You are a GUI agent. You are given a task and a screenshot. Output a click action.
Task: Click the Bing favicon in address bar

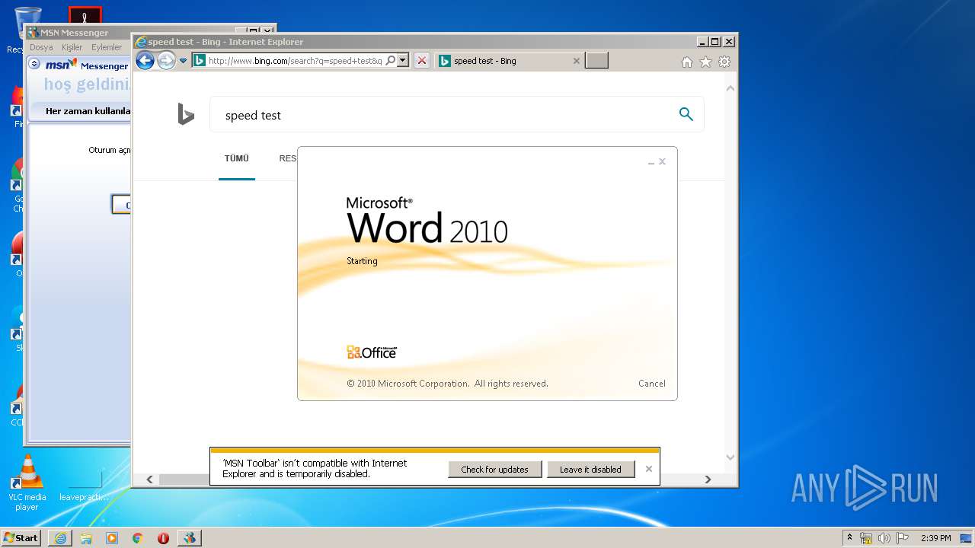click(x=200, y=61)
